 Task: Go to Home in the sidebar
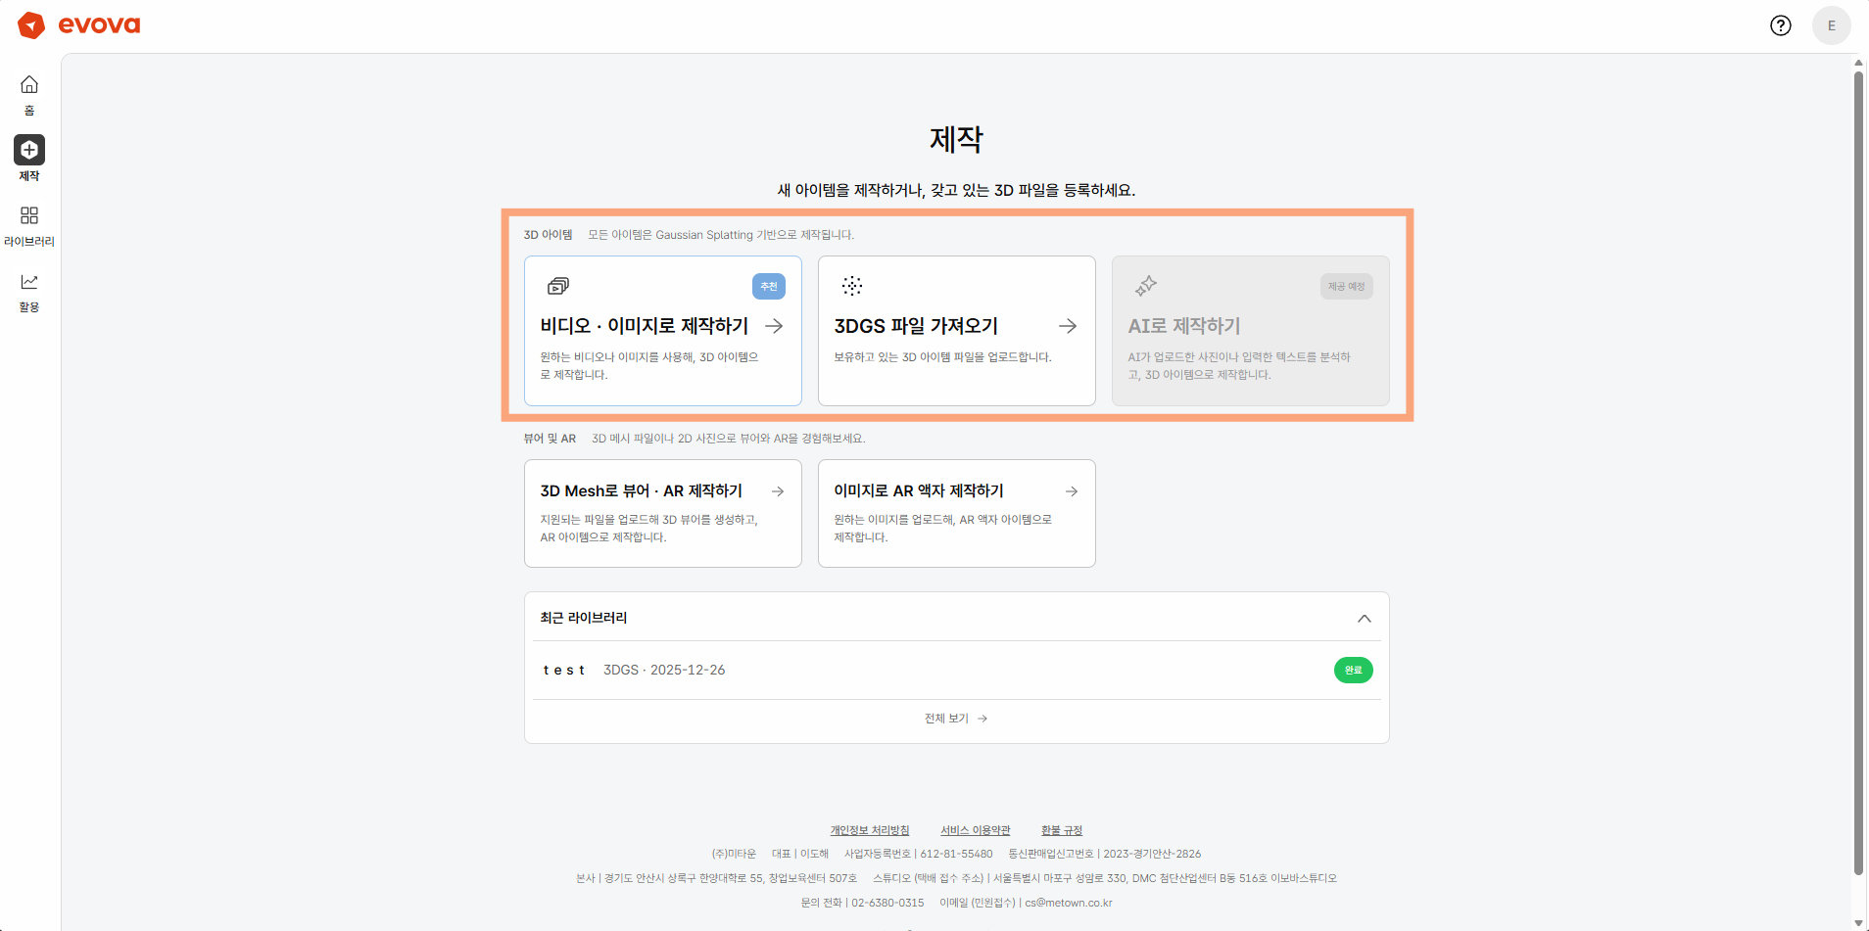pyautogui.click(x=29, y=94)
